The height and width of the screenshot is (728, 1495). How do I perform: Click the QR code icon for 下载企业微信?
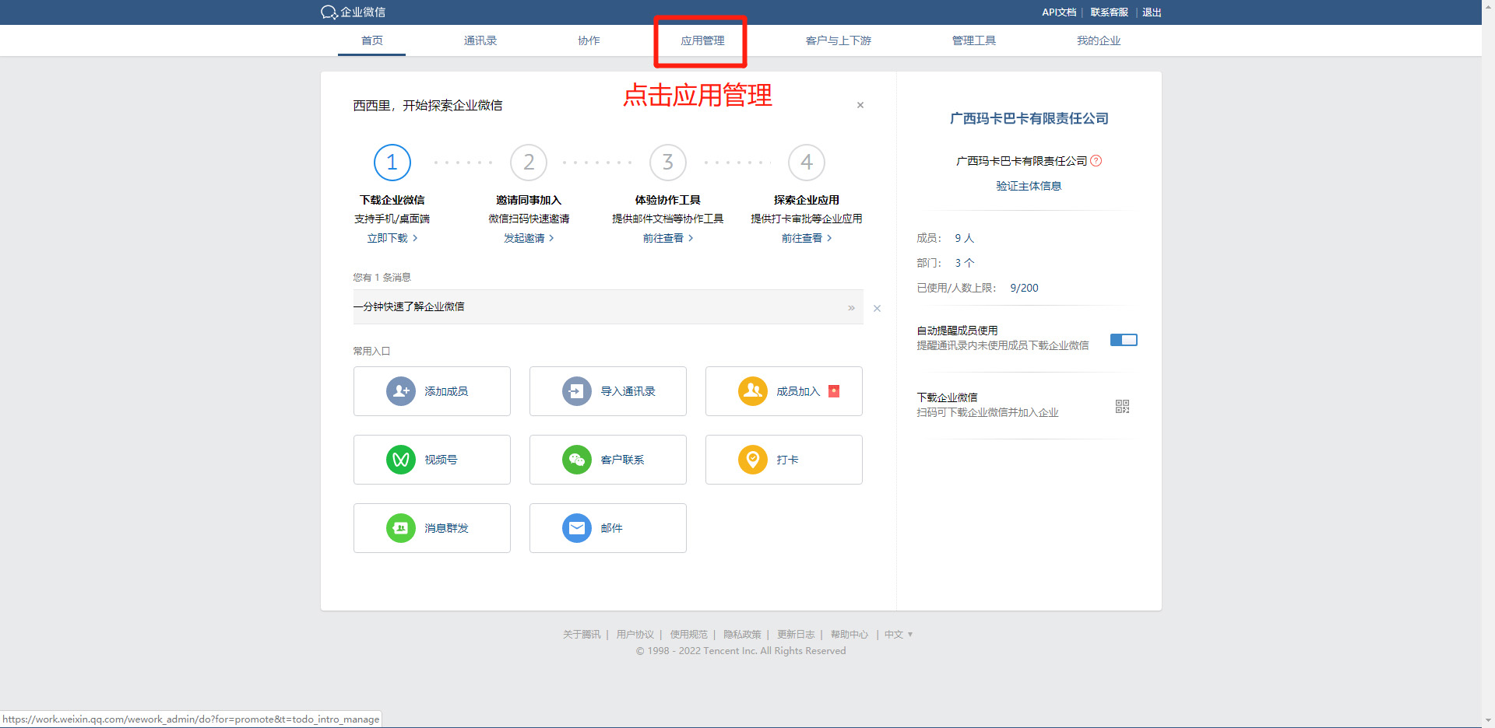1122,407
